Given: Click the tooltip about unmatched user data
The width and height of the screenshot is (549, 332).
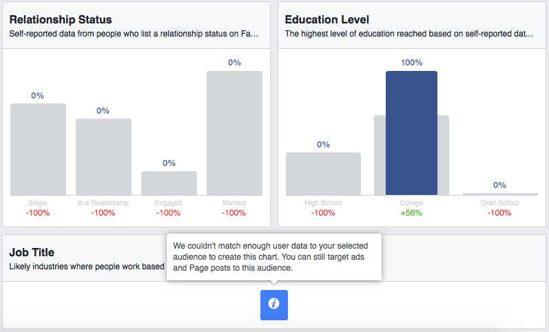Looking at the screenshot, I should [x=273, y=256].
